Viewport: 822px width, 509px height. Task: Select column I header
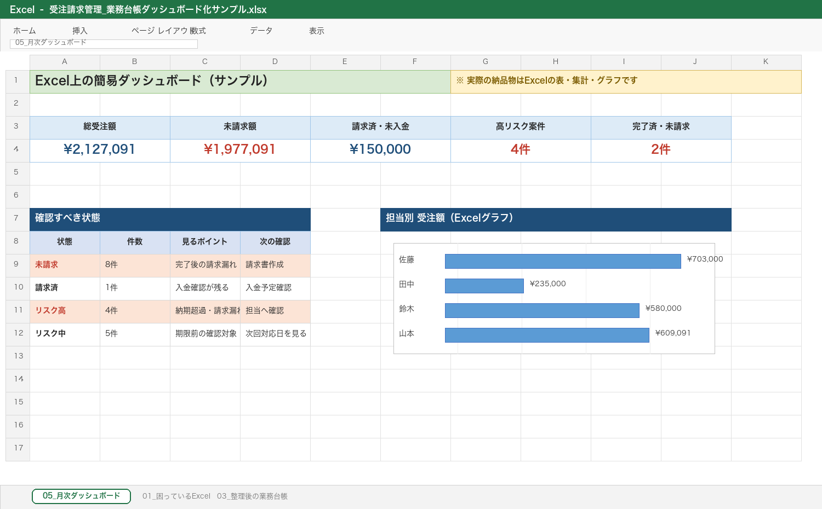(x=626, y=62)
